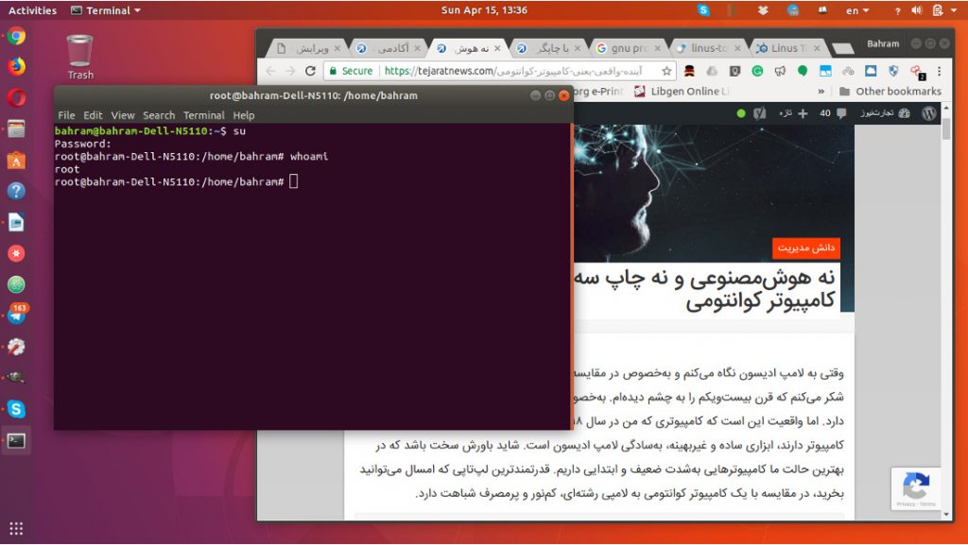Show hidden bookmarks with the chevron
Image resolution: width=968 pixels, height=545 pixels.
821,92
